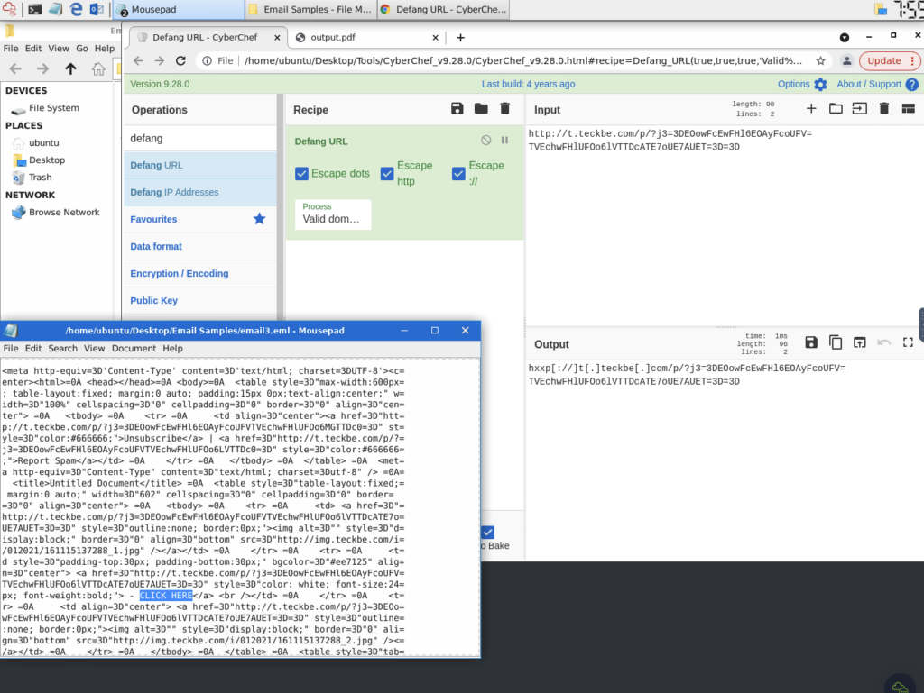Toggle the Escape http checkbox
924x693 pixels.
click(387, 174)
